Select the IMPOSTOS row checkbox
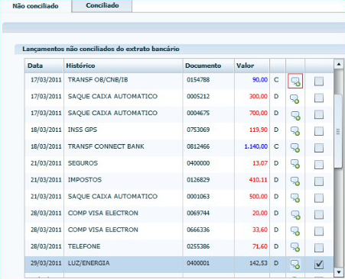The image size is (345, 279). (x=319, y=181)
